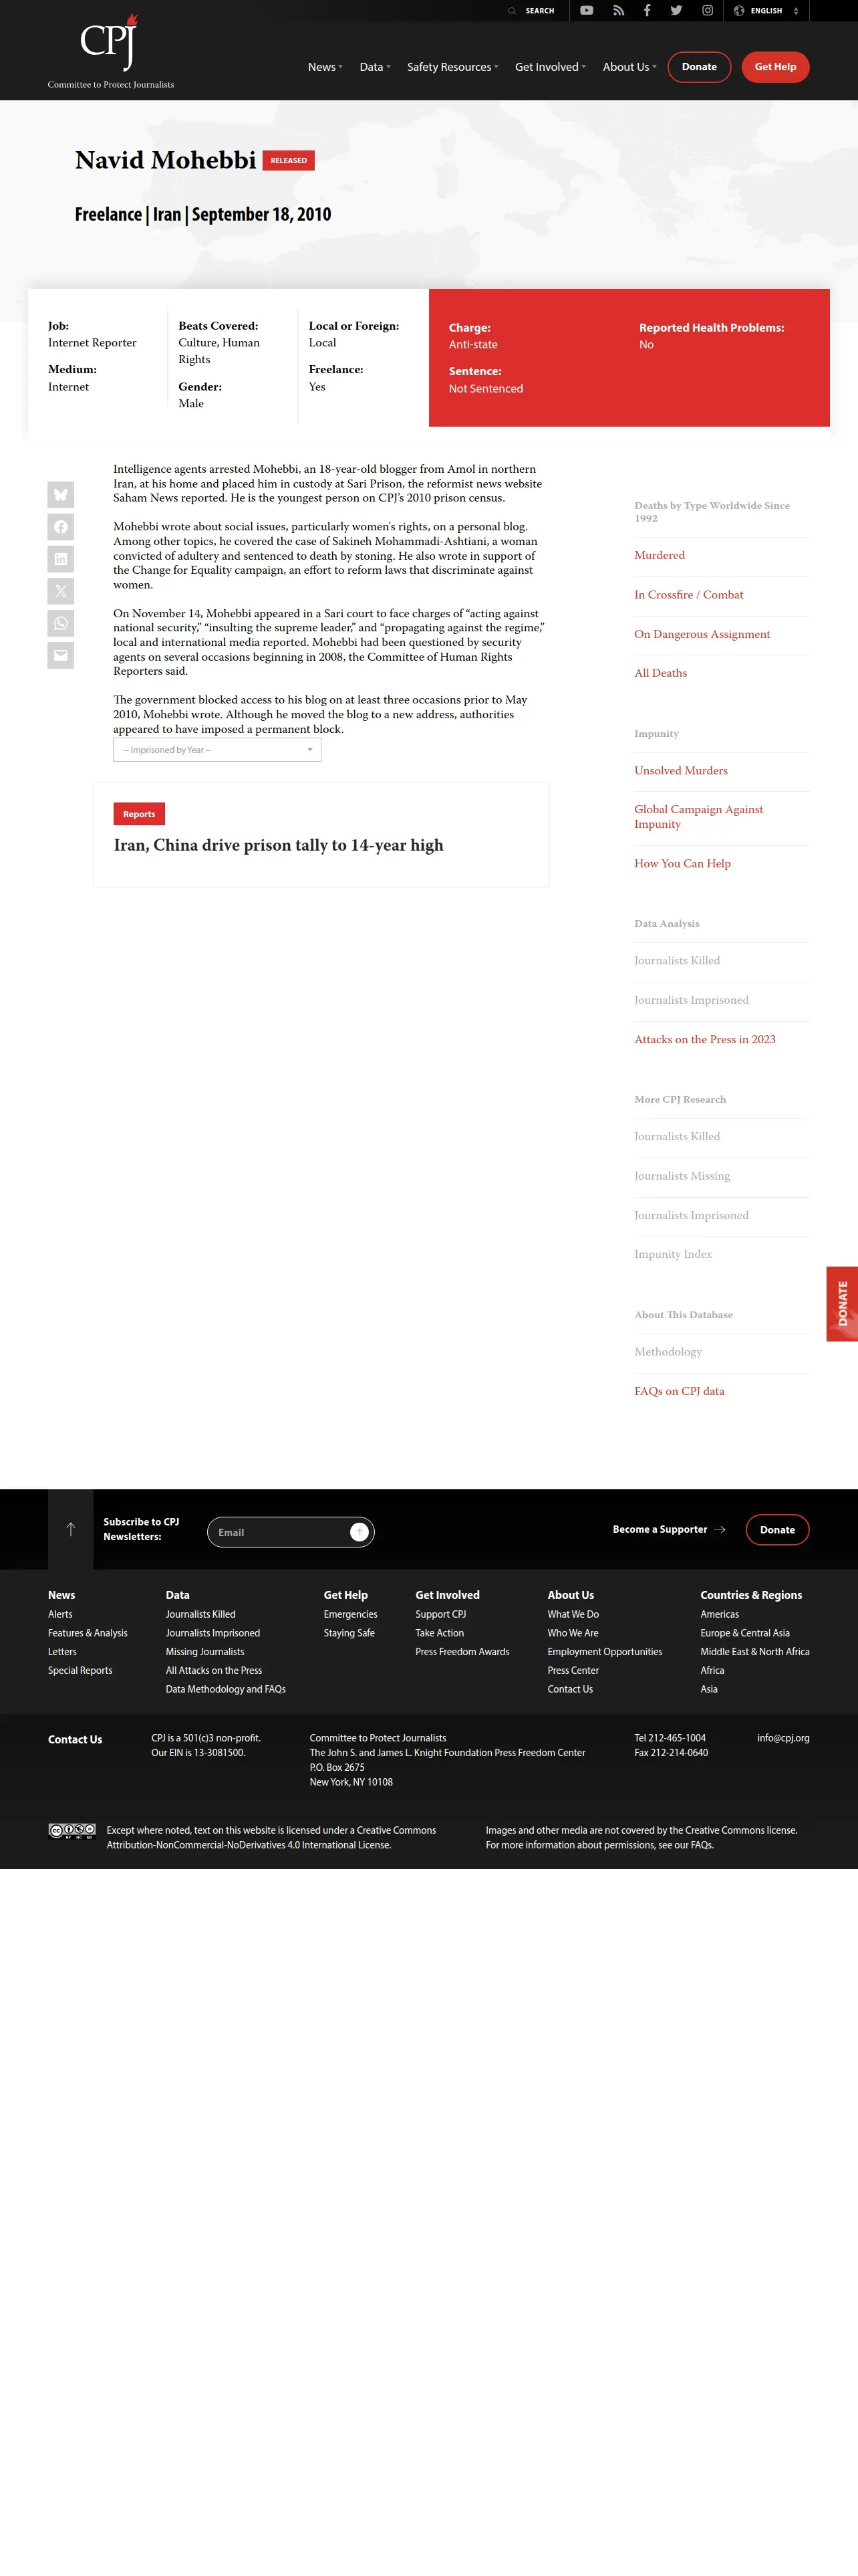Image resolution: width=858 pixels, height=2576 pixels.
Task: Click info@cpj.org email link
Action: pos(783,1738)
